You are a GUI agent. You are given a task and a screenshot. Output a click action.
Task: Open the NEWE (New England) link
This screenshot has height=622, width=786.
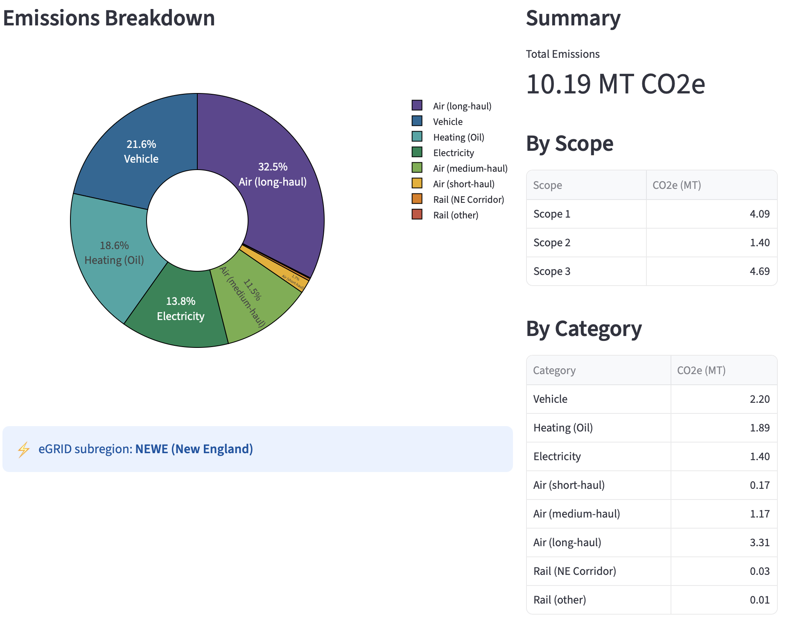tap(194, 449)
